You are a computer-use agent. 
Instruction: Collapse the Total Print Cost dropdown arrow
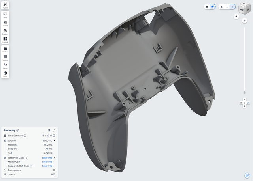coord(55,158)
